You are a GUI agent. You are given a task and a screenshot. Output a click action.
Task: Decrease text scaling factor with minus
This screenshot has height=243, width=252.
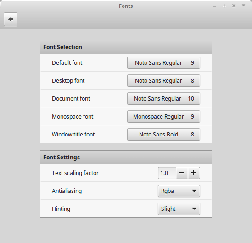click(182, 173)
